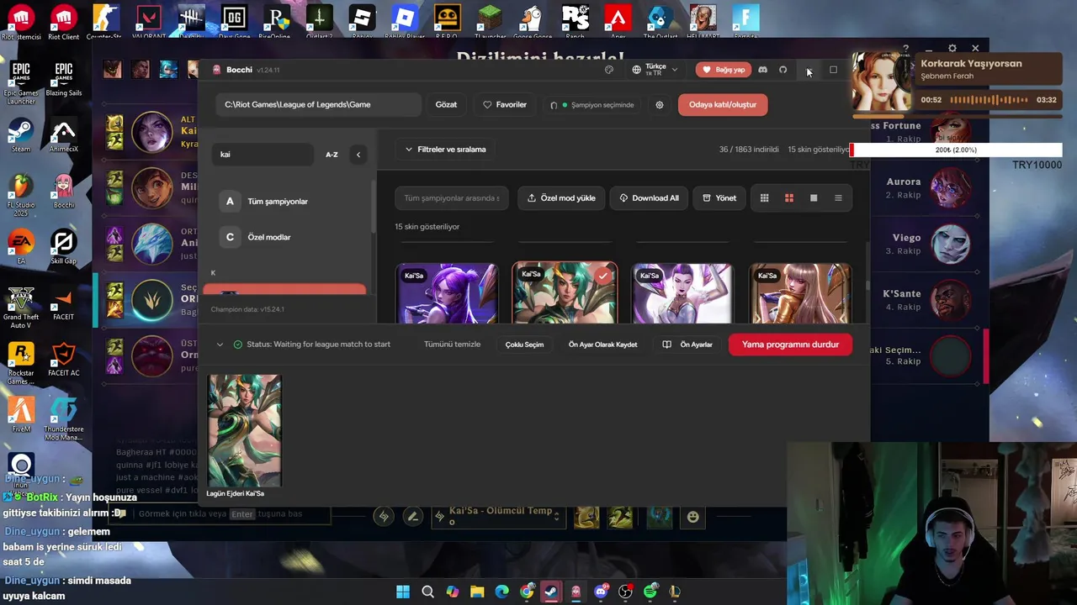Click the game path field C:\Riot Games
This screenshot has width=1077, height=605.
[x=319, y=105]
